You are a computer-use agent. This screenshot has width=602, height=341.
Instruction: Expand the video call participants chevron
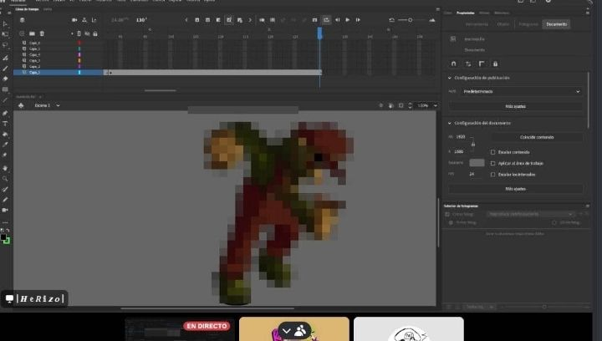[x=287, y=331]
